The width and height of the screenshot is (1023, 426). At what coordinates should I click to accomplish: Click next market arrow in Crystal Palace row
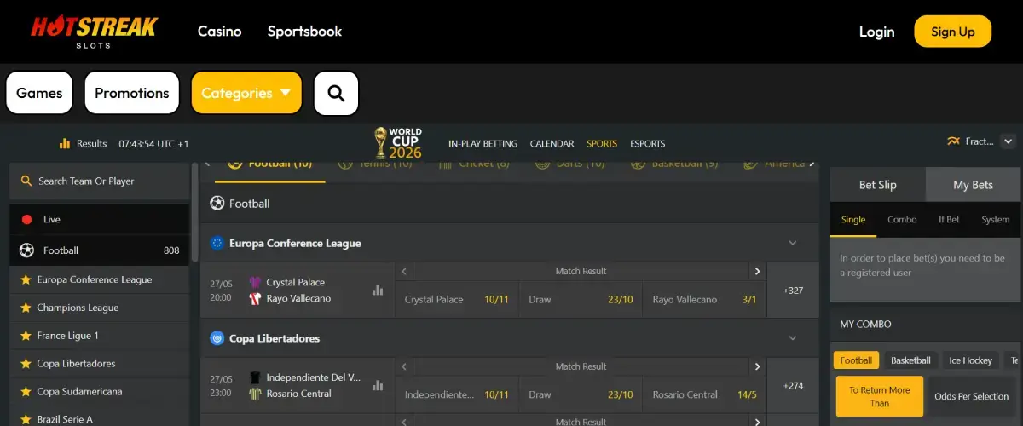click(x=757, y=272)
